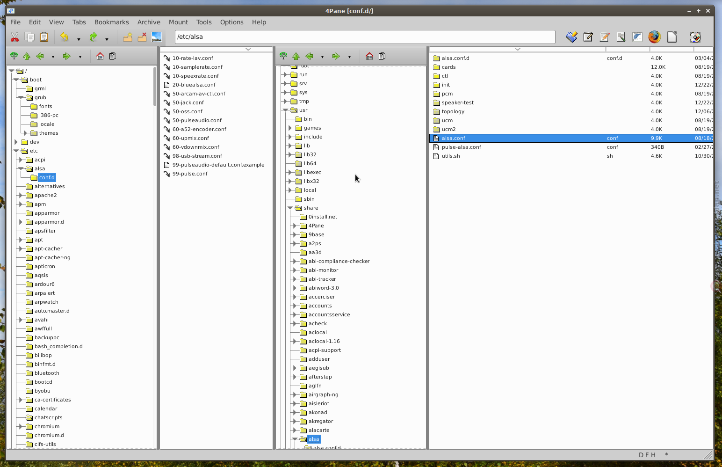This screenshot has height=467, width=722.
Task: Click the Cut scissors icon
Action: tap(14, 37)
